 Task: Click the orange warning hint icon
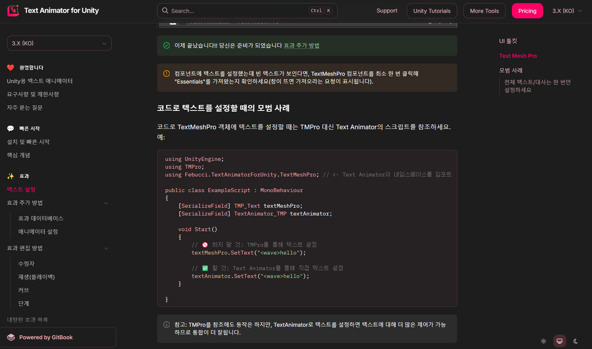tap(166, 73)
